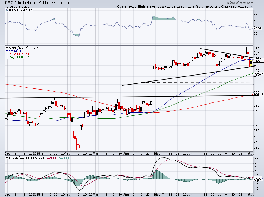
Task: Click the 340 level on price axis
Action: 257,101
